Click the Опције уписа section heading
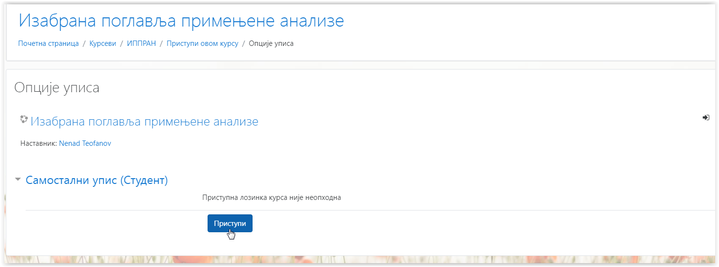 tap(57, 87)
